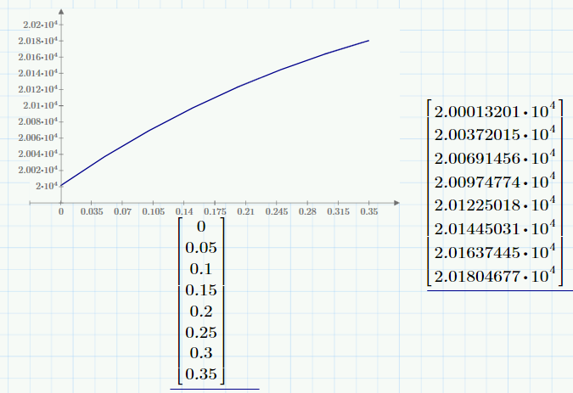The width and height of the screenshot is (573, 393).
Task: Click x-axis tick label 0.105
Action: (x=154, y=211)
